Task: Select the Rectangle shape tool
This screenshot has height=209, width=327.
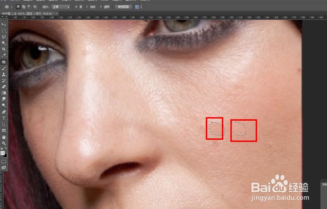Action: [4, 131]
